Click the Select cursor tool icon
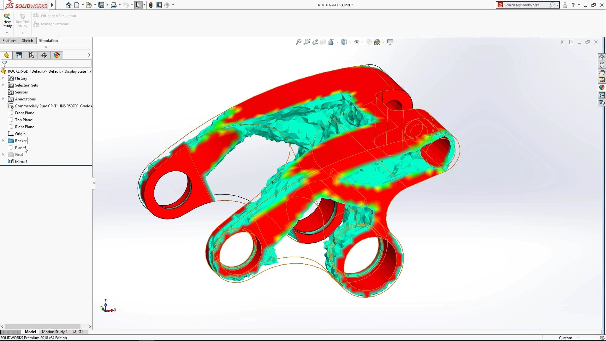Image resolution: width=606 pixels, height=341 pixels. point(138,5)
